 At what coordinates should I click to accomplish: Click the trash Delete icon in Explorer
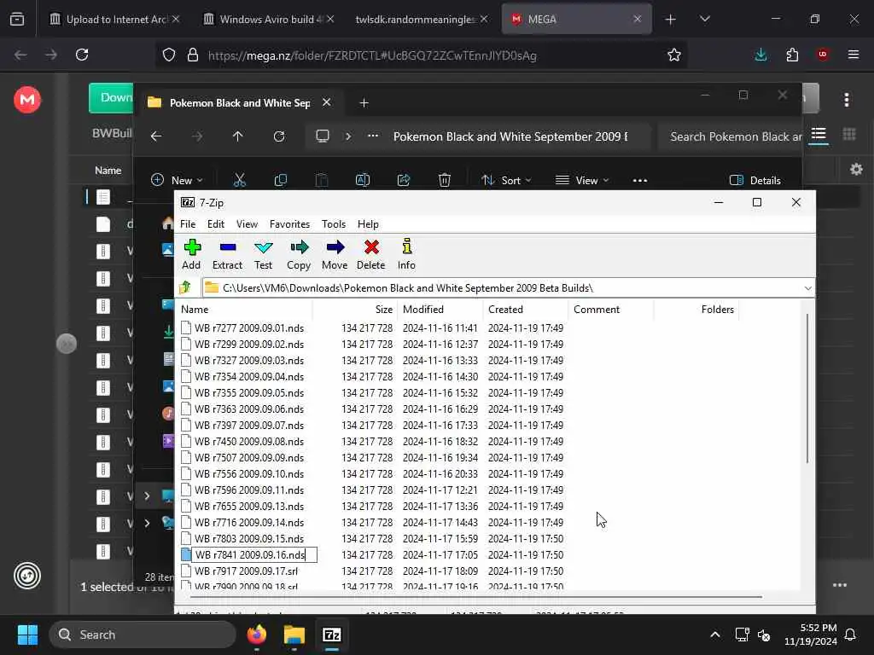pos(444,180)
